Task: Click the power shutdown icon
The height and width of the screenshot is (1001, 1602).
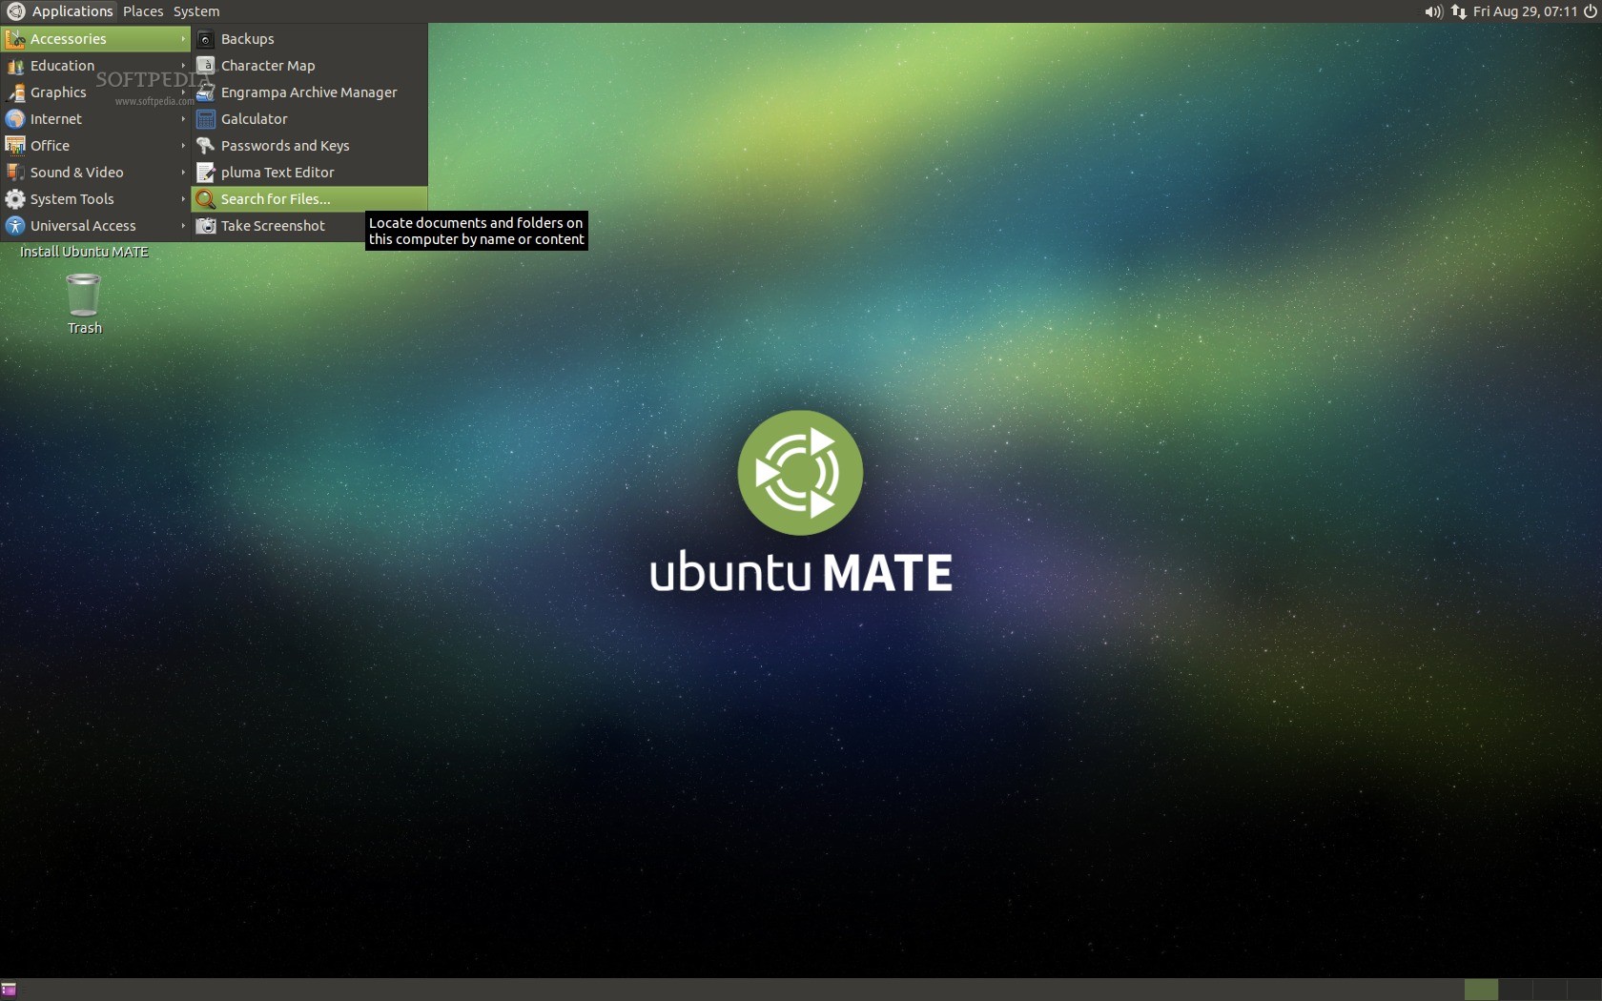Action: (1590, 11)
